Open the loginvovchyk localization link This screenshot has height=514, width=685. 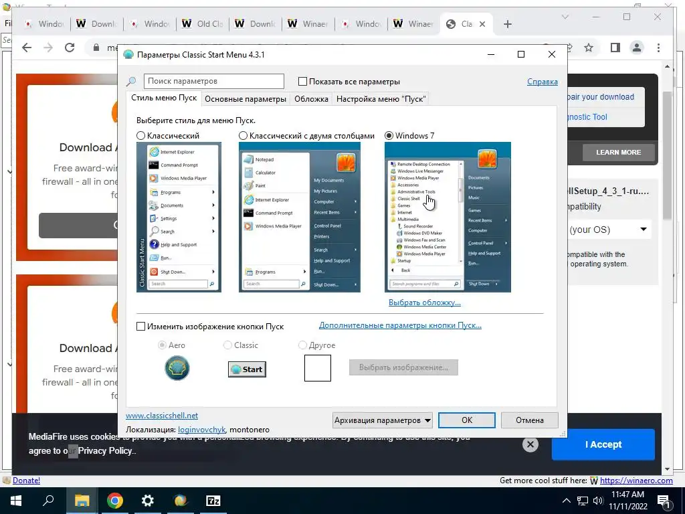(x=202, y=430)
